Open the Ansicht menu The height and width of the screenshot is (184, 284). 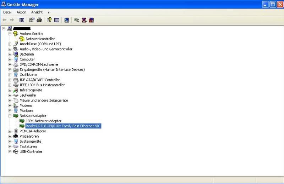37,12
